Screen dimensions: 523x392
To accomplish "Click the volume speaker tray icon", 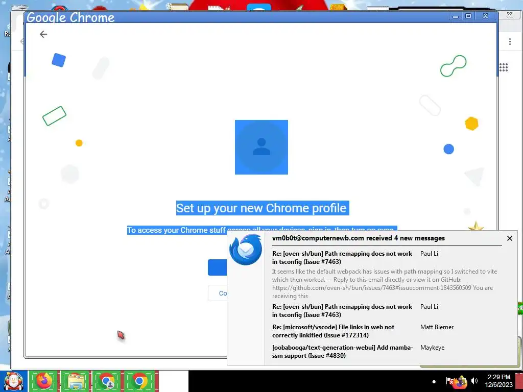I will pos(474,381).
